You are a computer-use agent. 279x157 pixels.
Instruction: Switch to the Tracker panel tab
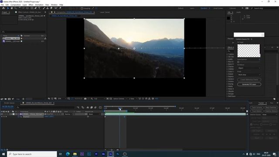(261, 103)
